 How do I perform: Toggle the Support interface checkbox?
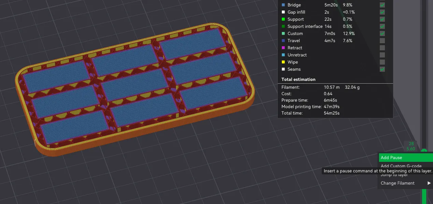point(383,27)
